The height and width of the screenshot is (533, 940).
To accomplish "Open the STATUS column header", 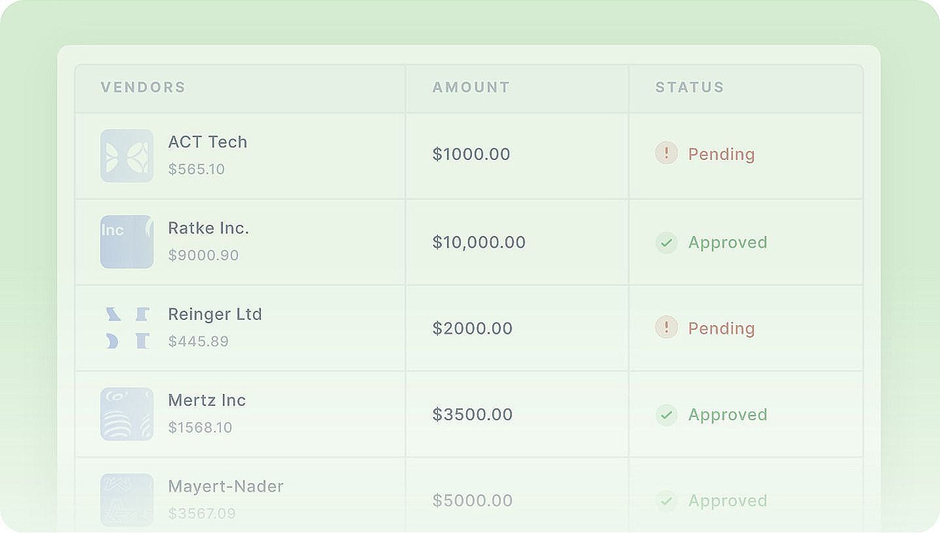I will (690, 87).
